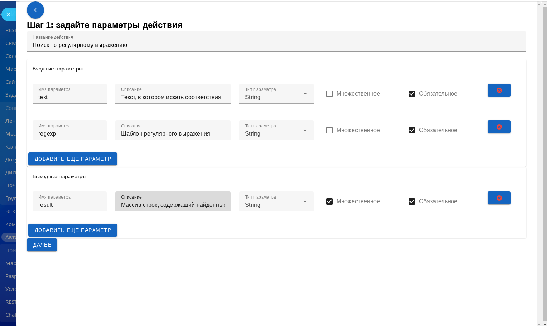Add another input parameter
The image size is (547, 326).
click(73, 159)
